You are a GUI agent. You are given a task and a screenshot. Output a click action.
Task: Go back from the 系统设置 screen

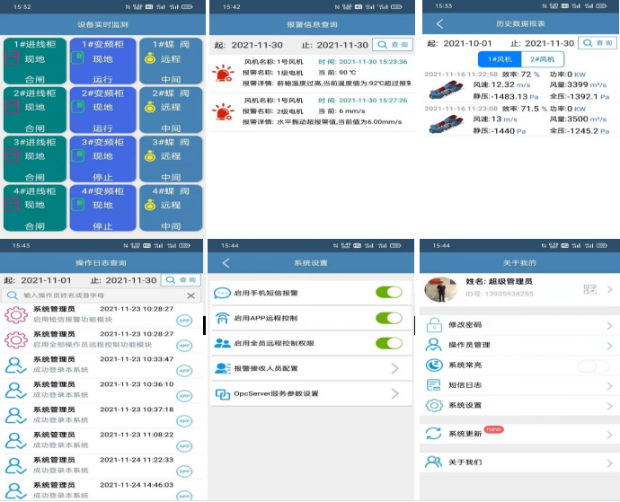click(x=226, y=263)
